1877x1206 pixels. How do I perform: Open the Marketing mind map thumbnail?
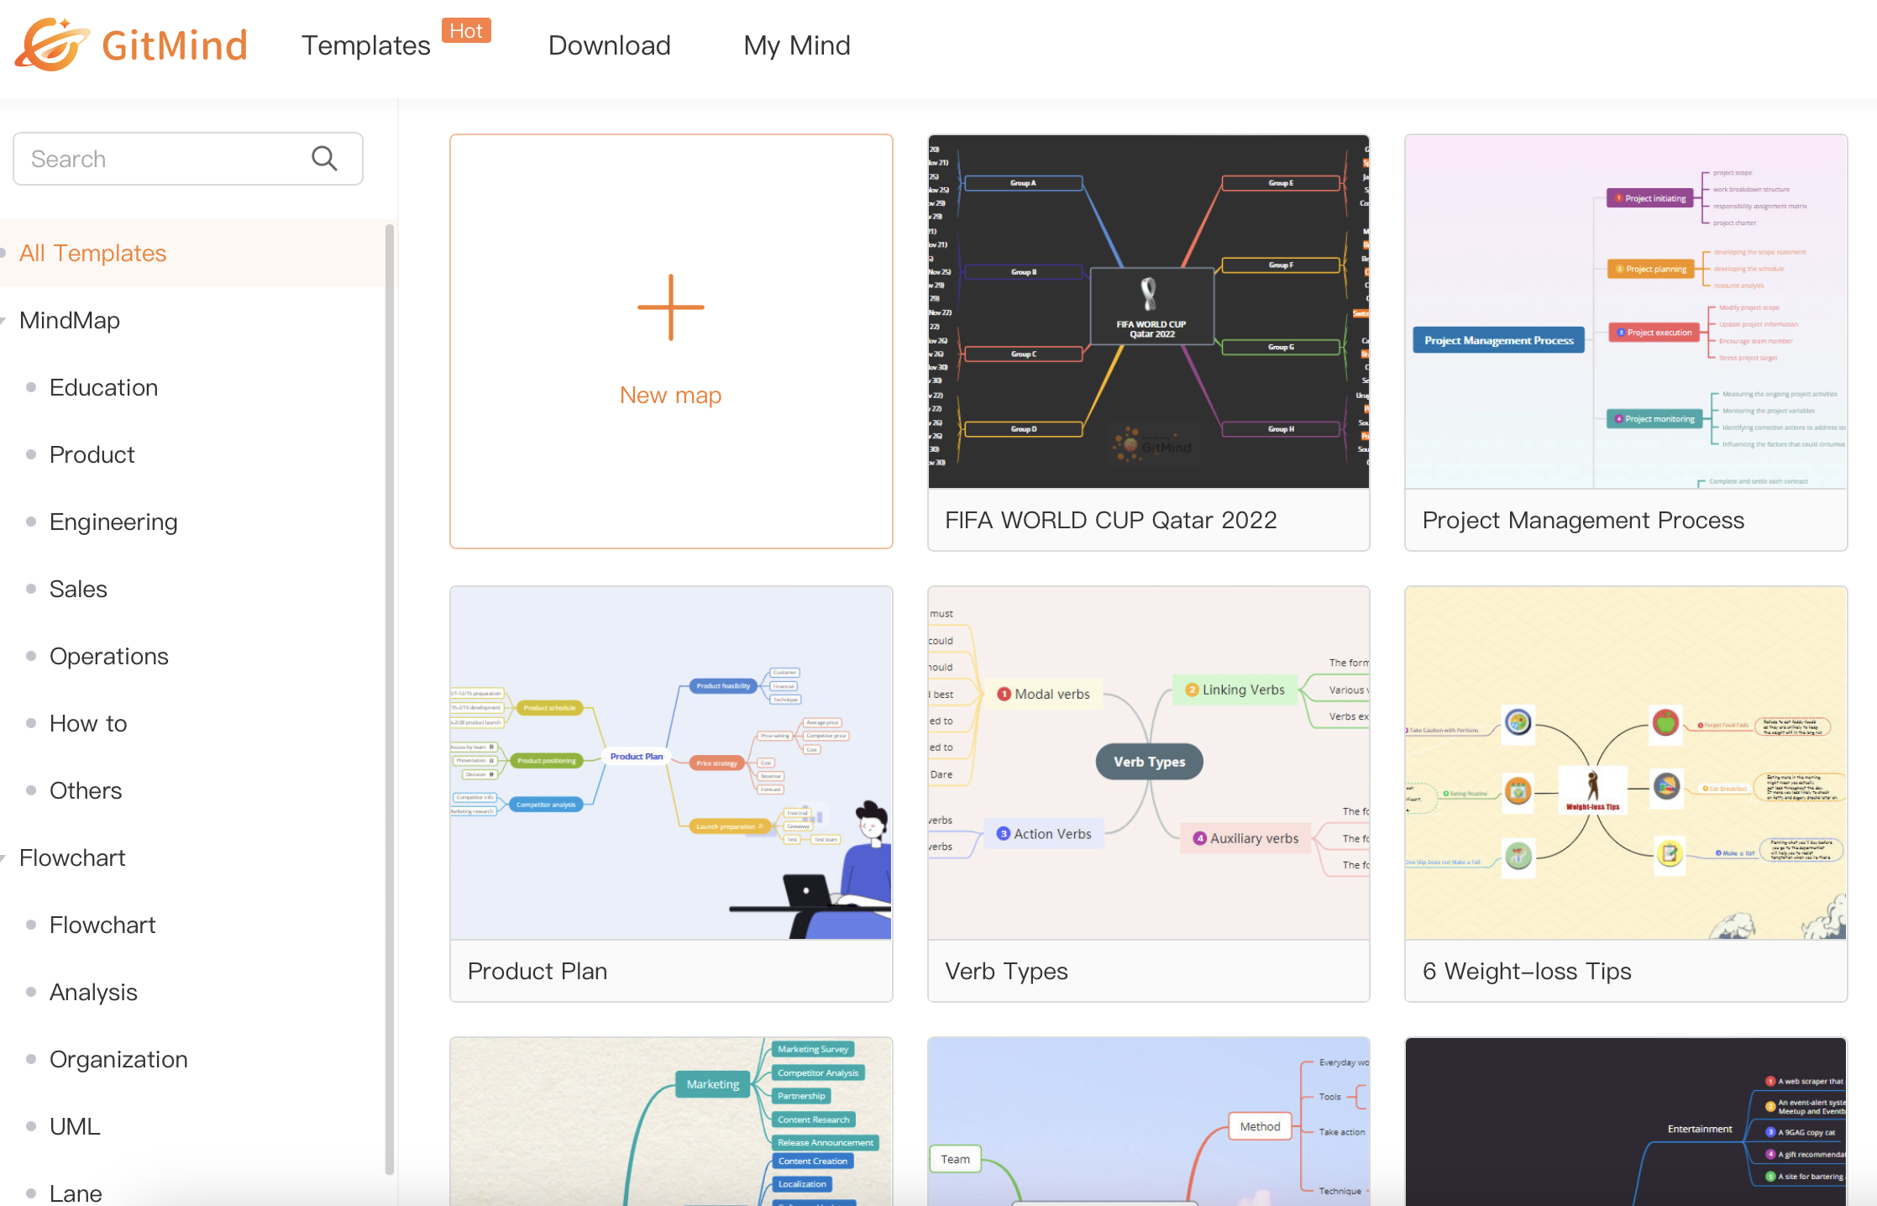pyautogui.click(x=671, y=1122)
